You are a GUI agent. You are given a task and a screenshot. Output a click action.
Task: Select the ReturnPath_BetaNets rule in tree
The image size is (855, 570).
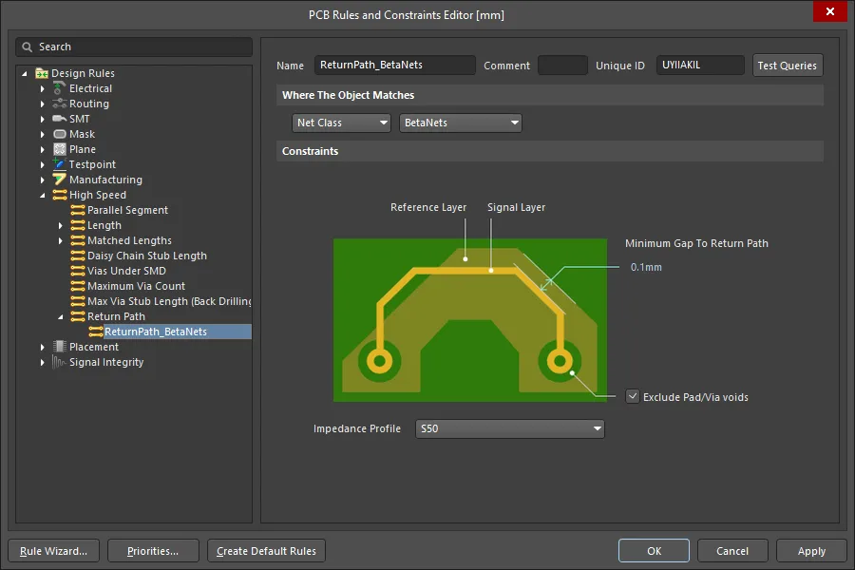pyautogui.click(x=155, y=332)
